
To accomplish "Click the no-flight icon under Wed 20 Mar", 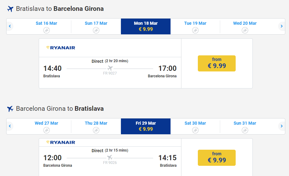I will pyautogui.click(x=245, y=30).
